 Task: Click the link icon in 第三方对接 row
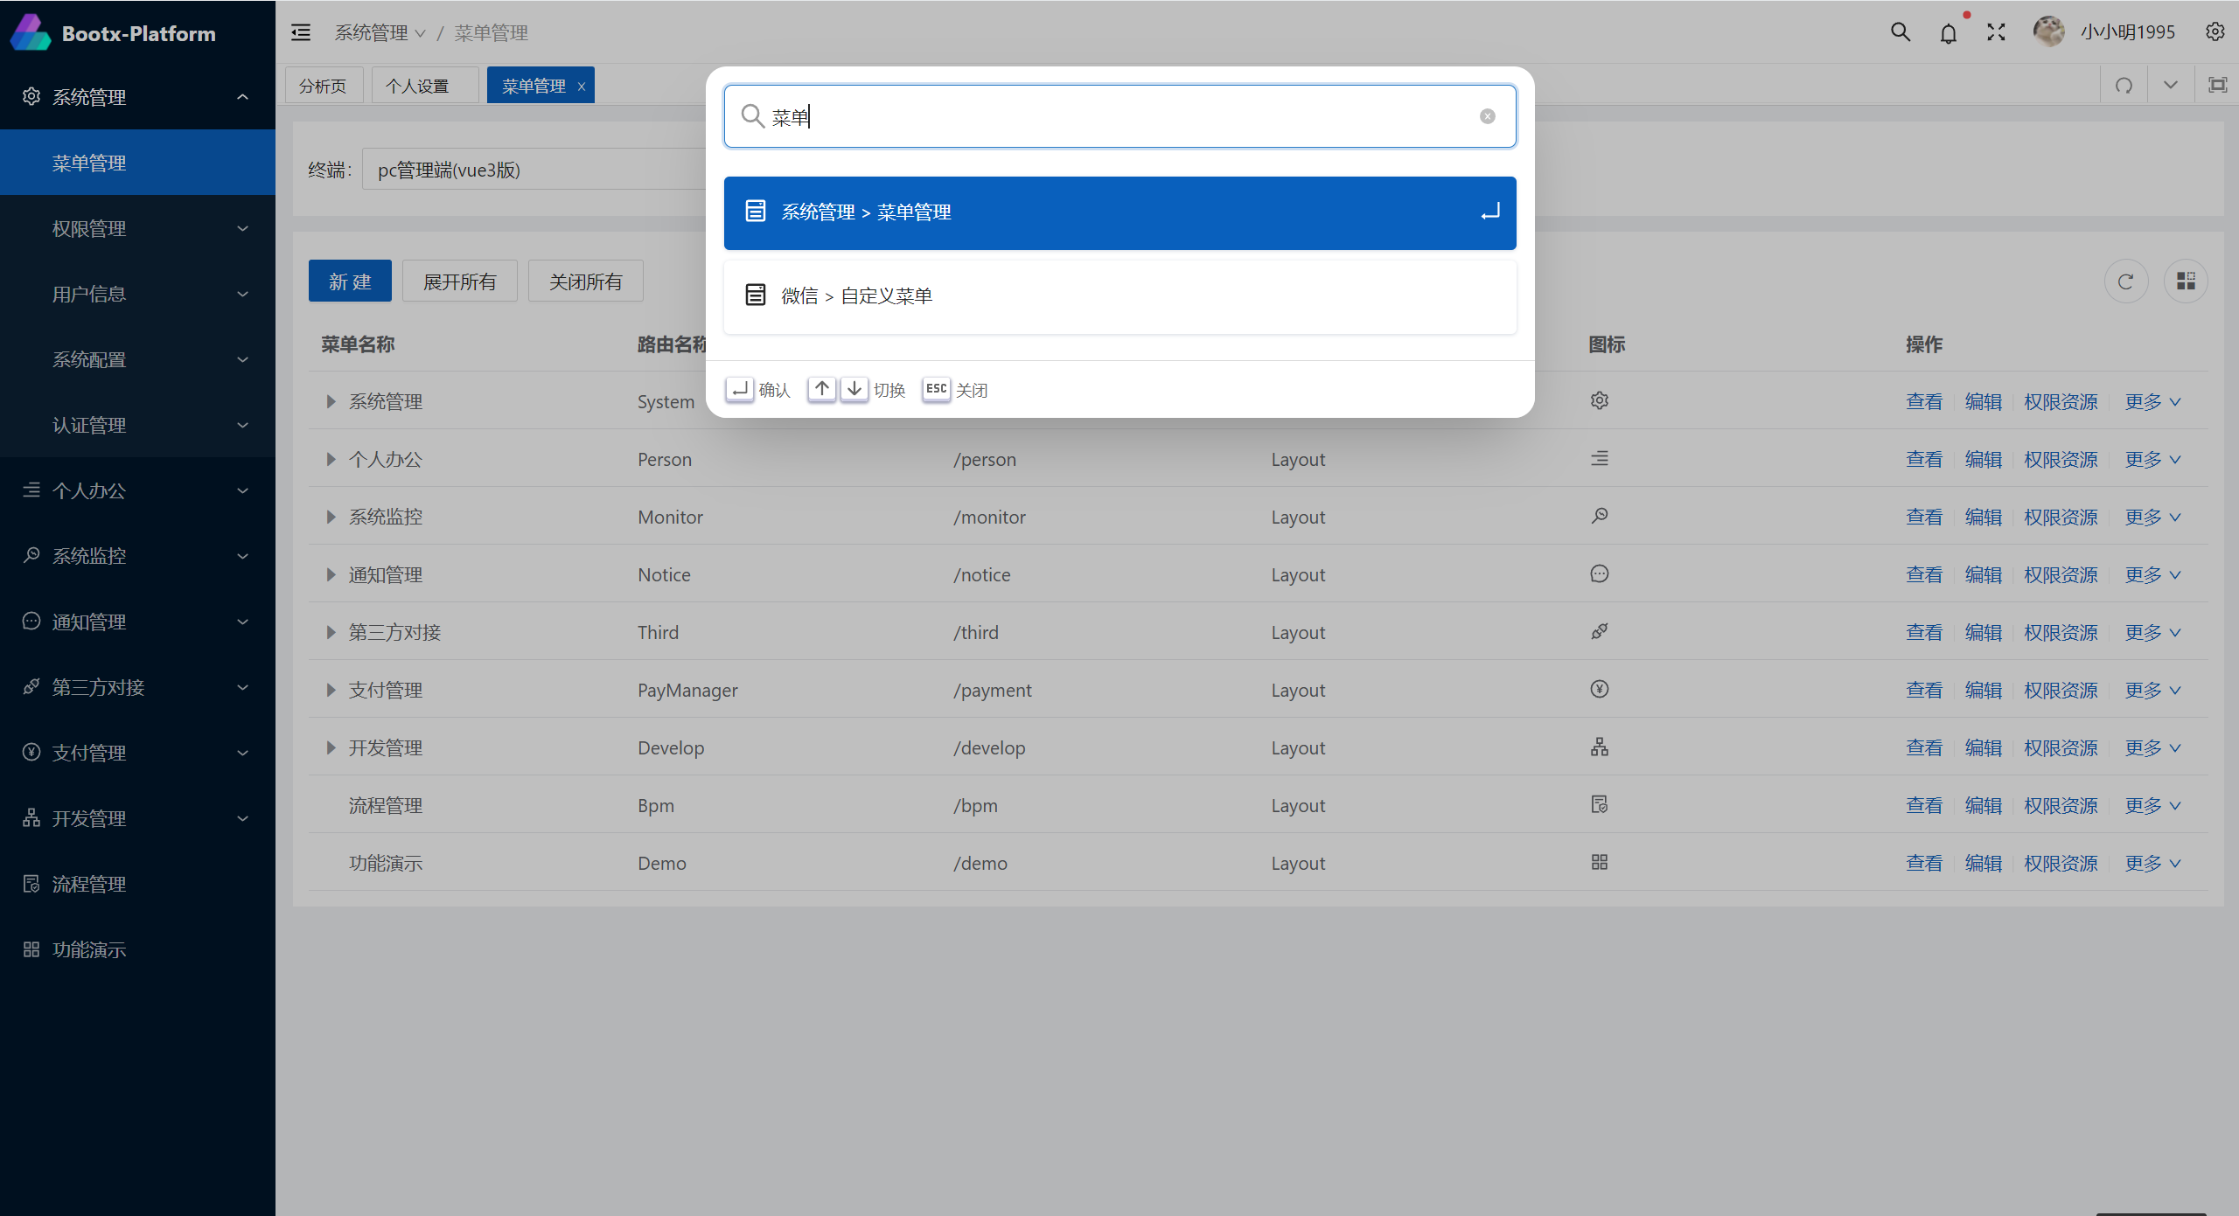click(1600, 631)
